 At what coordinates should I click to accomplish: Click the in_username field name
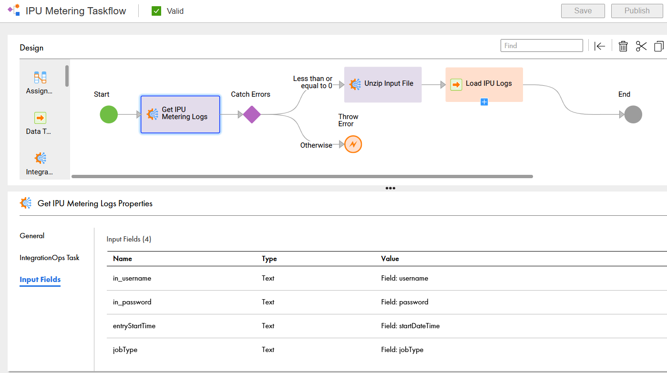click(x=132, y=278)
